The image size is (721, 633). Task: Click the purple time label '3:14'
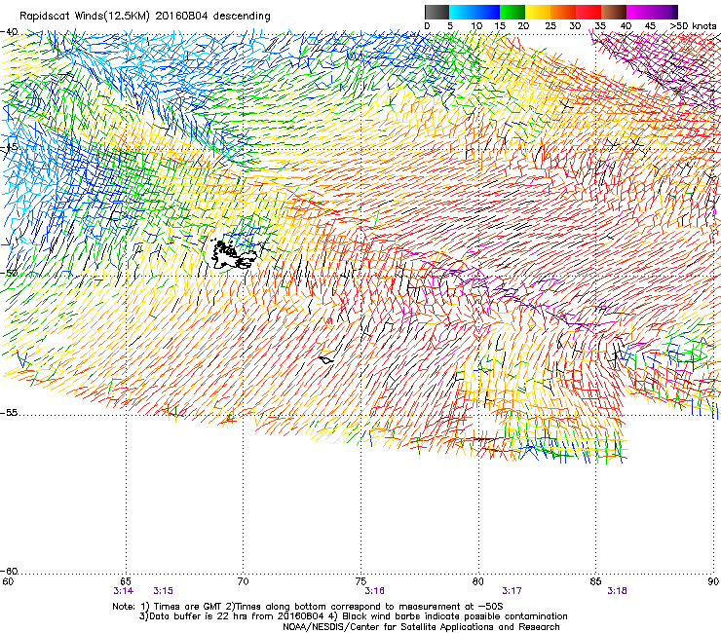click(x=123, y=591)
